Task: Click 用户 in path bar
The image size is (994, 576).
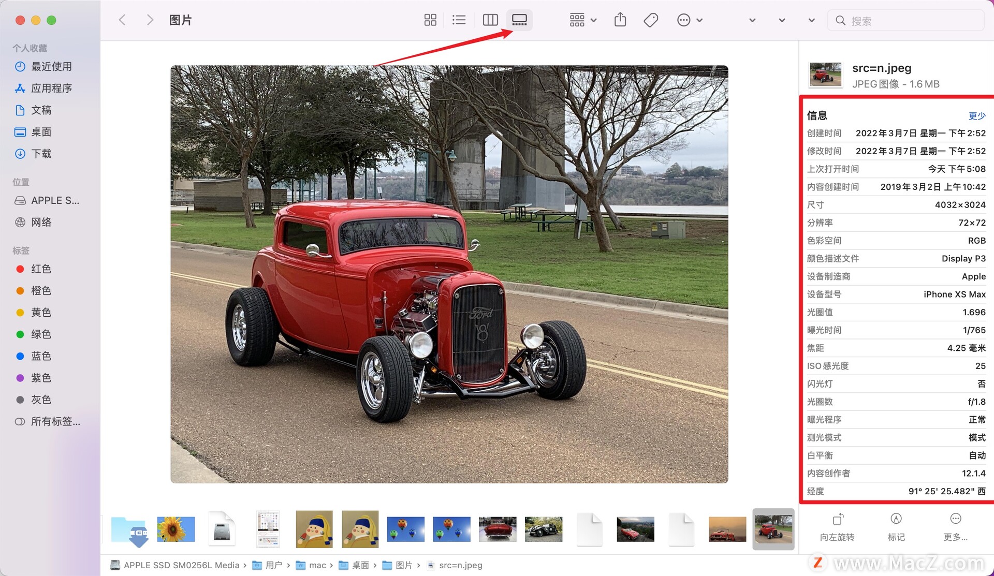Action: (x=267, y=565)
